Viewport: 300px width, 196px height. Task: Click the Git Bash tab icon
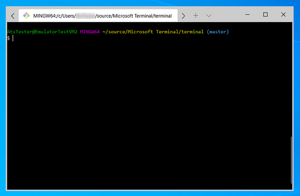coord(26,15)
